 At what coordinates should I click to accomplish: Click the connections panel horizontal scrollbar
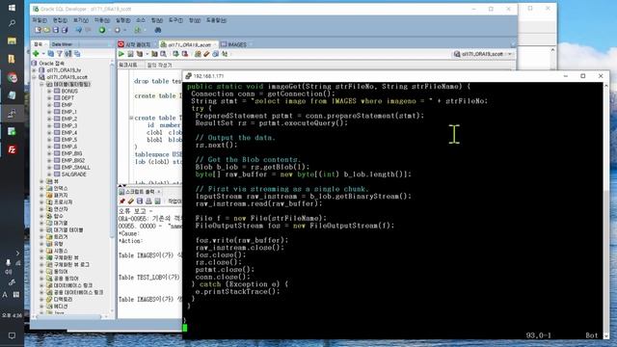69,316
